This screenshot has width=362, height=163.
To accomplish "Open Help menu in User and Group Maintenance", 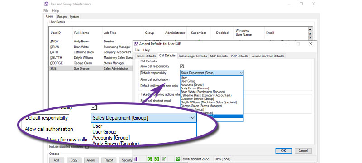I will click(x=55, y=11).
